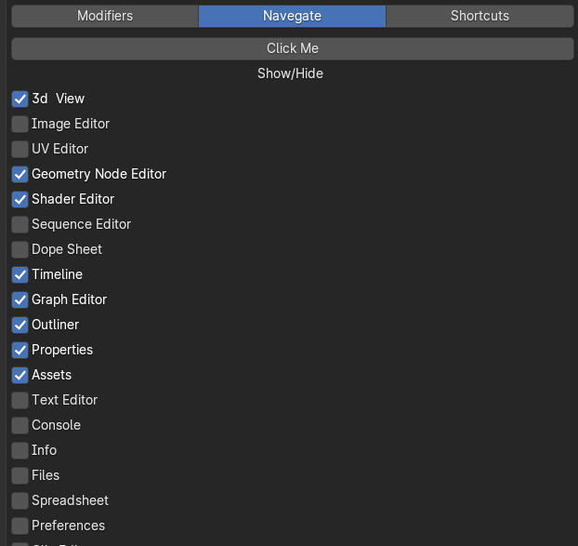This screenshot has height=546, width=578.
Task: Open the Shortcuts tab
Action: pos(479,16)
